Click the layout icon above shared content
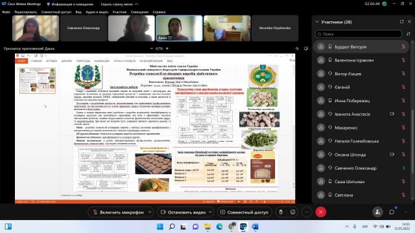415x233 pixels. coord(306,49)
